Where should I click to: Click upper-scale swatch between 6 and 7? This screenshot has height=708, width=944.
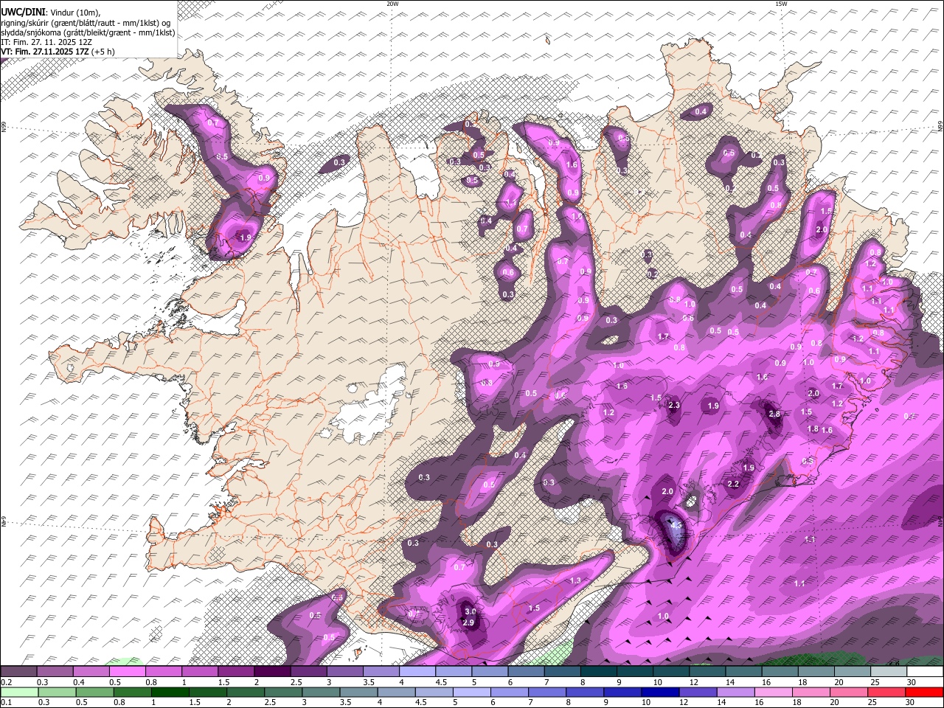526,672
